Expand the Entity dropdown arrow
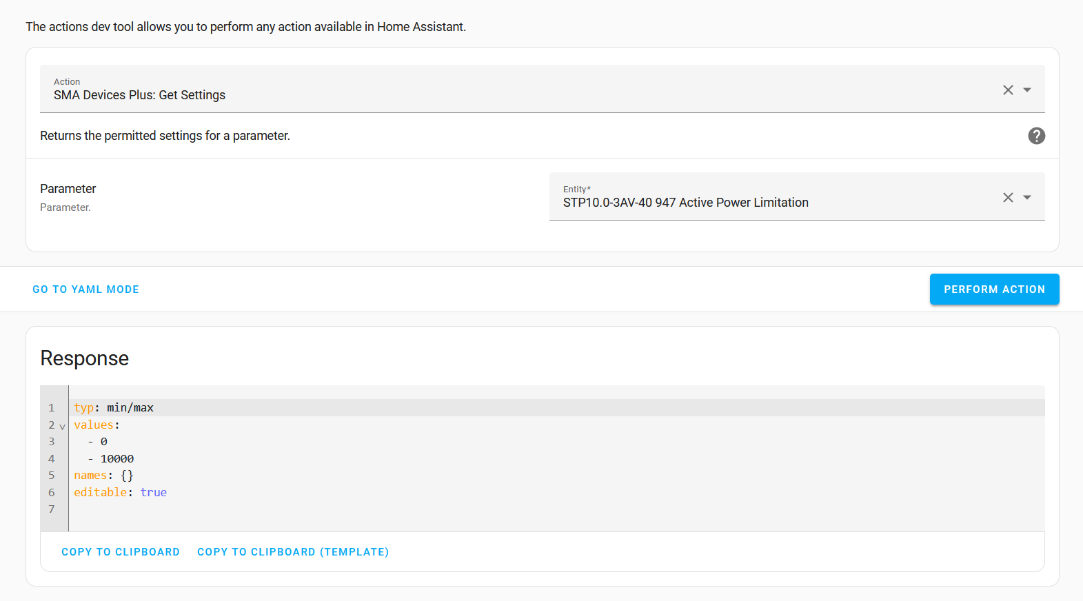 [1027, 198]
